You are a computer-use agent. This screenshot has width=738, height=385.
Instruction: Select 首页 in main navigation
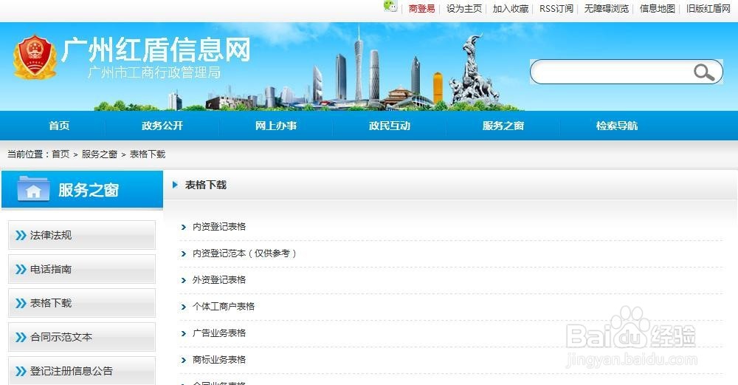pos(59,126)
